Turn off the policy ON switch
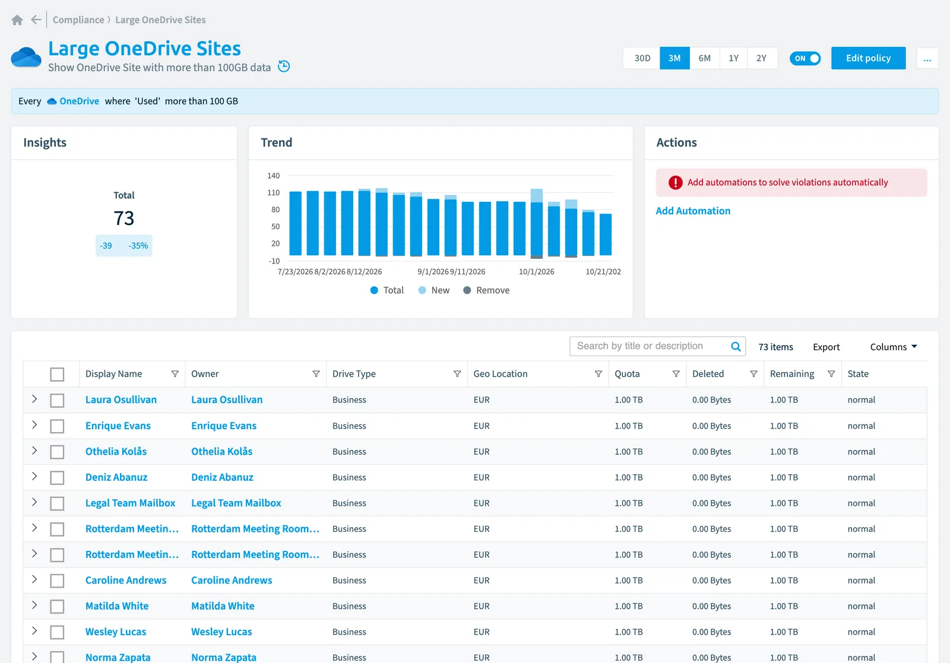Viewport: 950px width, 663px height. [805, 58]
